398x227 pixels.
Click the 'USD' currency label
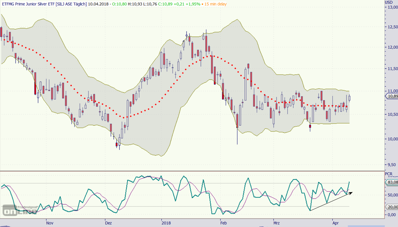[389, 2]
